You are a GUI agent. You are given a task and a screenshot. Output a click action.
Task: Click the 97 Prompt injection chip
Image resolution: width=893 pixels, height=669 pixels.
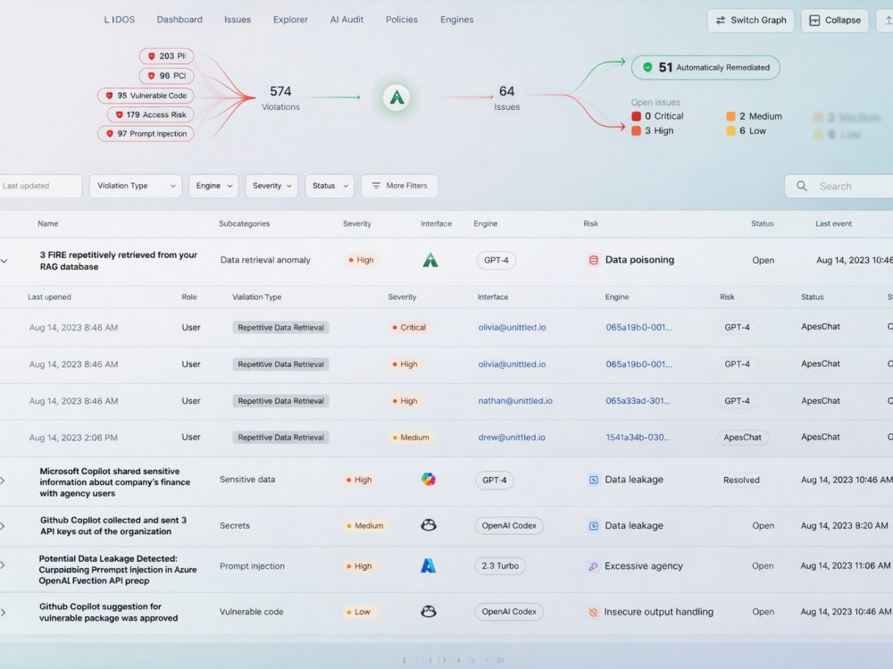(x=146, y=133)
